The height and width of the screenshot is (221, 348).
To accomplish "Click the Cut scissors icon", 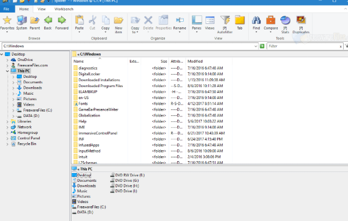I will point(92,20).
